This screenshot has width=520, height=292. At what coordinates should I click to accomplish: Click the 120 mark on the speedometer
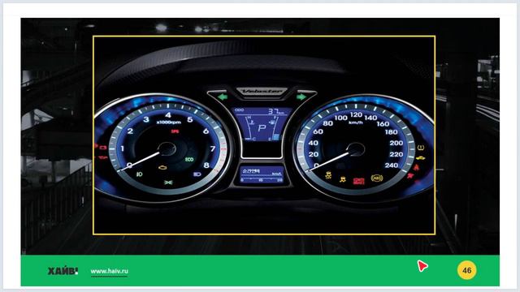356,114
